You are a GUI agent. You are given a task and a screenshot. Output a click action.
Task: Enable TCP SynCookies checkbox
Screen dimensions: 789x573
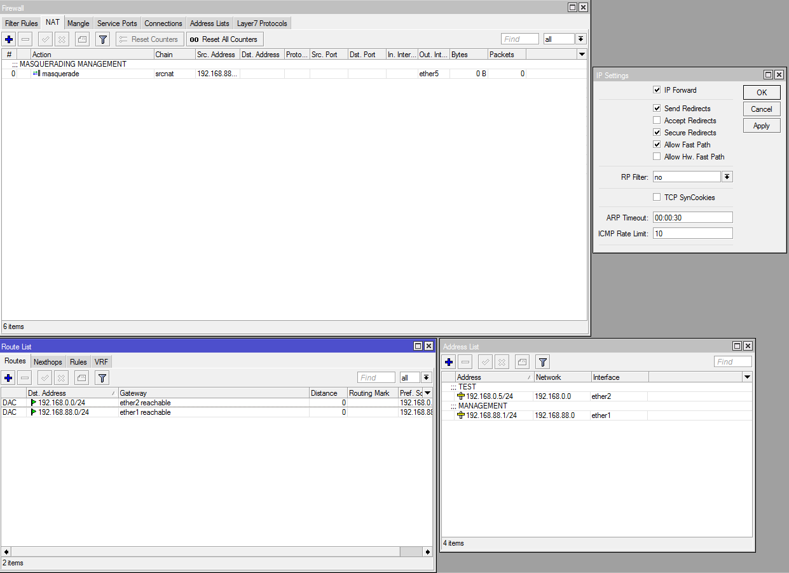[x=657, y=198]
